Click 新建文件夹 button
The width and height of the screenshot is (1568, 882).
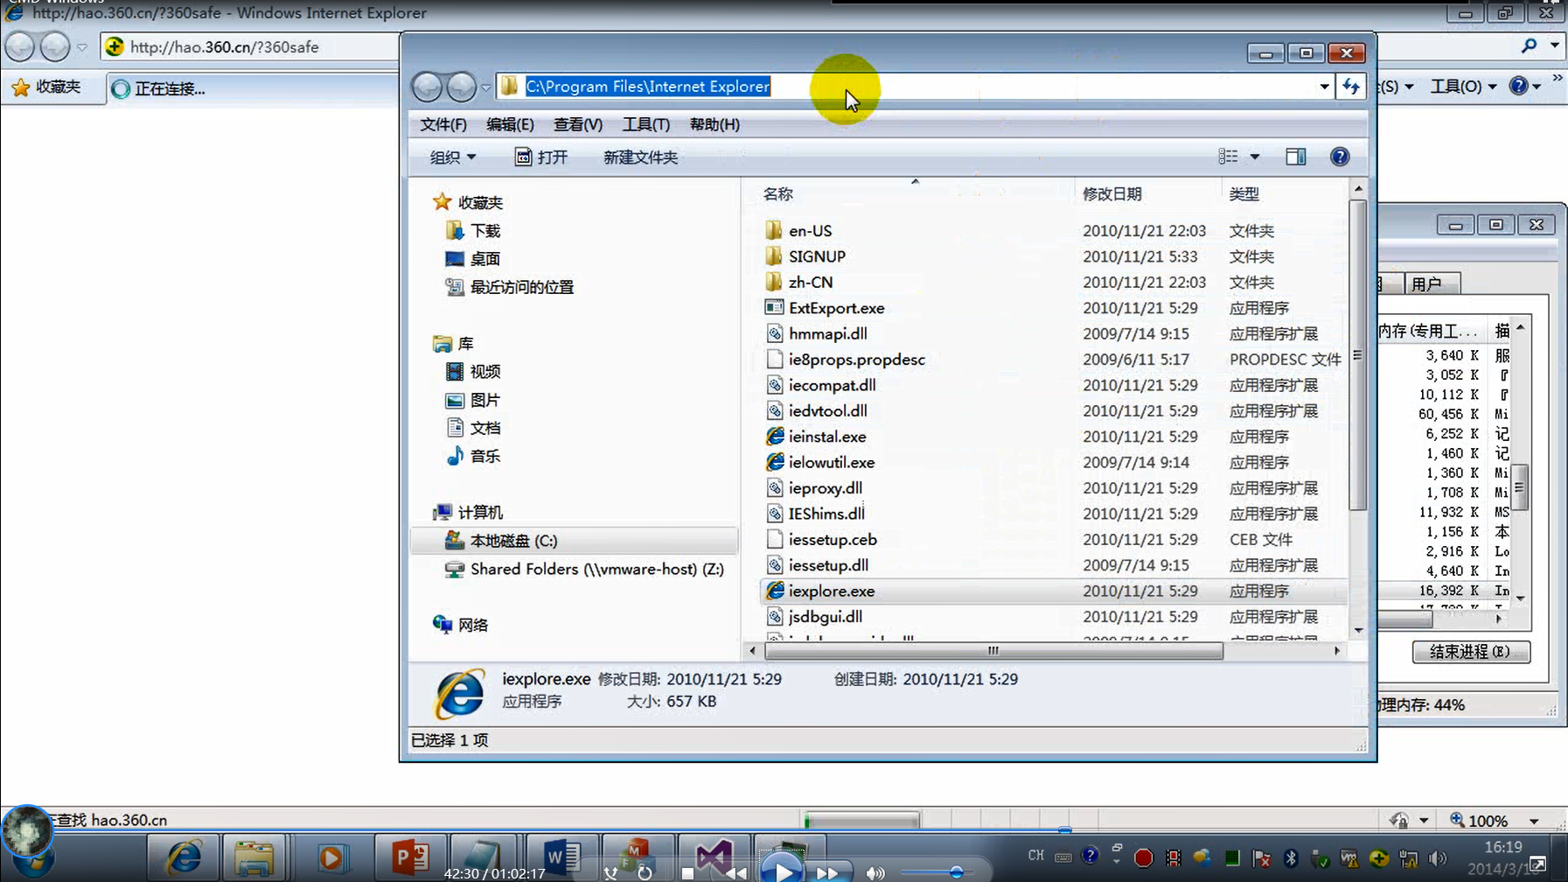pyautogui.click(x=640, y=157)
